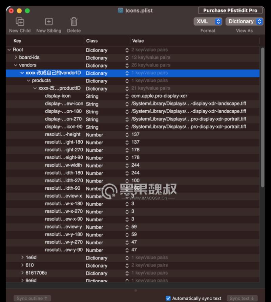
Task: Click the Sync outline button
Action: tap(33, 298)
